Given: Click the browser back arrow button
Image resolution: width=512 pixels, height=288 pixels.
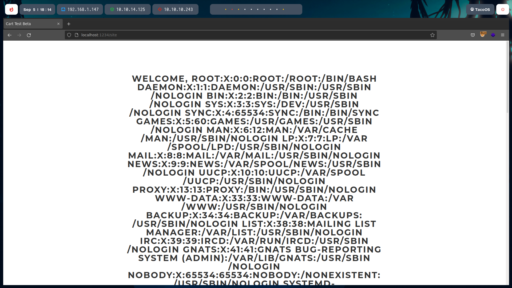Looking at the screenshot, I should pyautogui.click(x=10, y=35).
